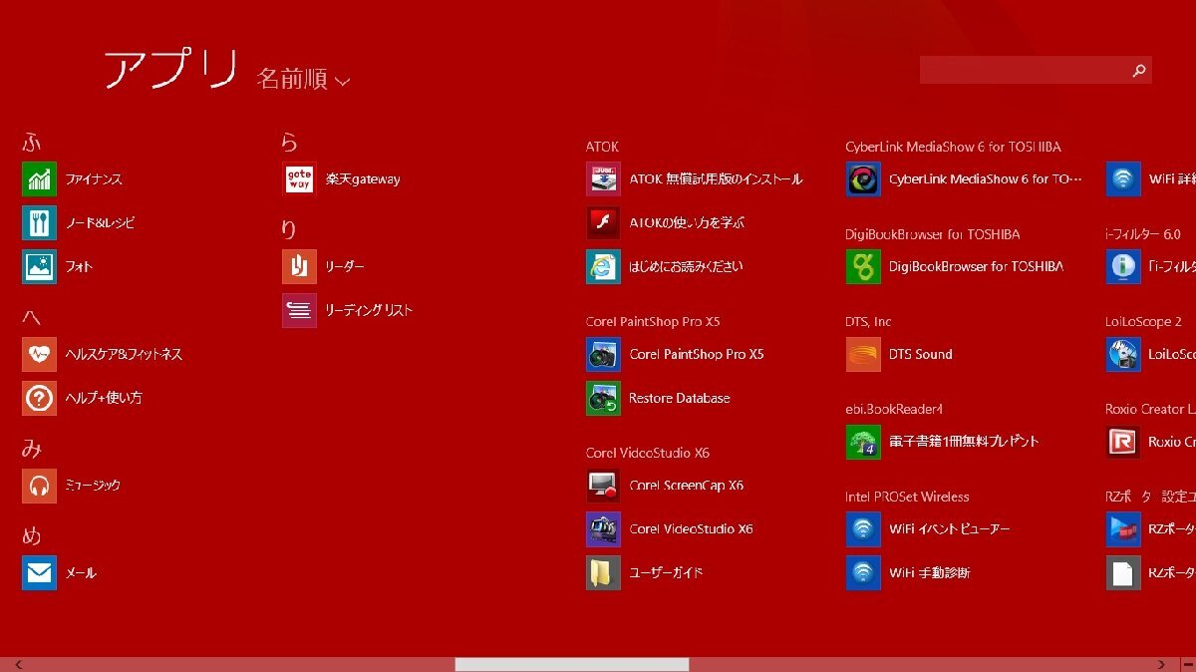Open DigiBookBrowser for TOSHIBA icon
Image resolution: width=1196 pixels, height=672 pixels.
pyautogui.click(x=863, y=267)
